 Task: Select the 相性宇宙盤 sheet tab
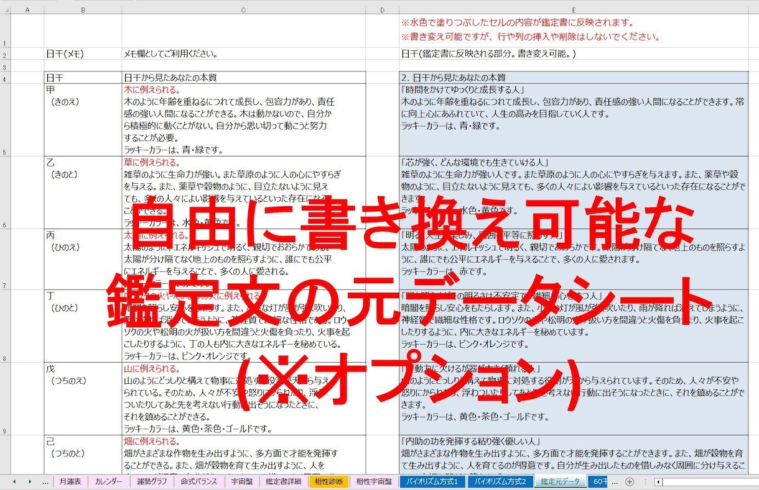(374, 481)
